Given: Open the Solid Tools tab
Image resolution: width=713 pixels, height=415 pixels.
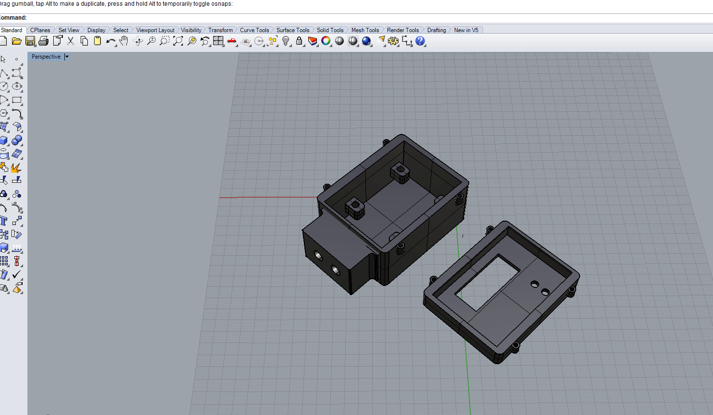Looking at the screenshot, I should pos(330,30).
